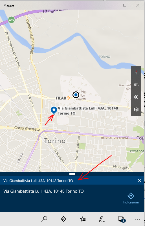The height and width of the screenshot is (226, 145).
Task: Click the A55 highway shield on map
Action: click(x=11, y=20)
